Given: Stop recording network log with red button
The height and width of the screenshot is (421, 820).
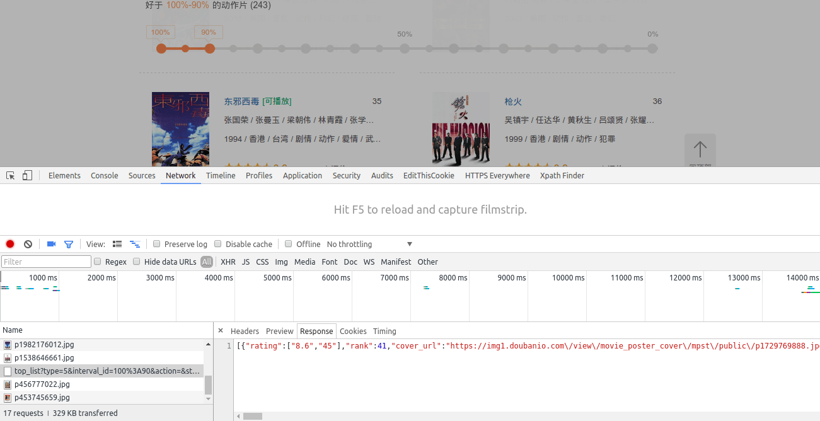Looking at the screenshot, I should tap(10, 244).
